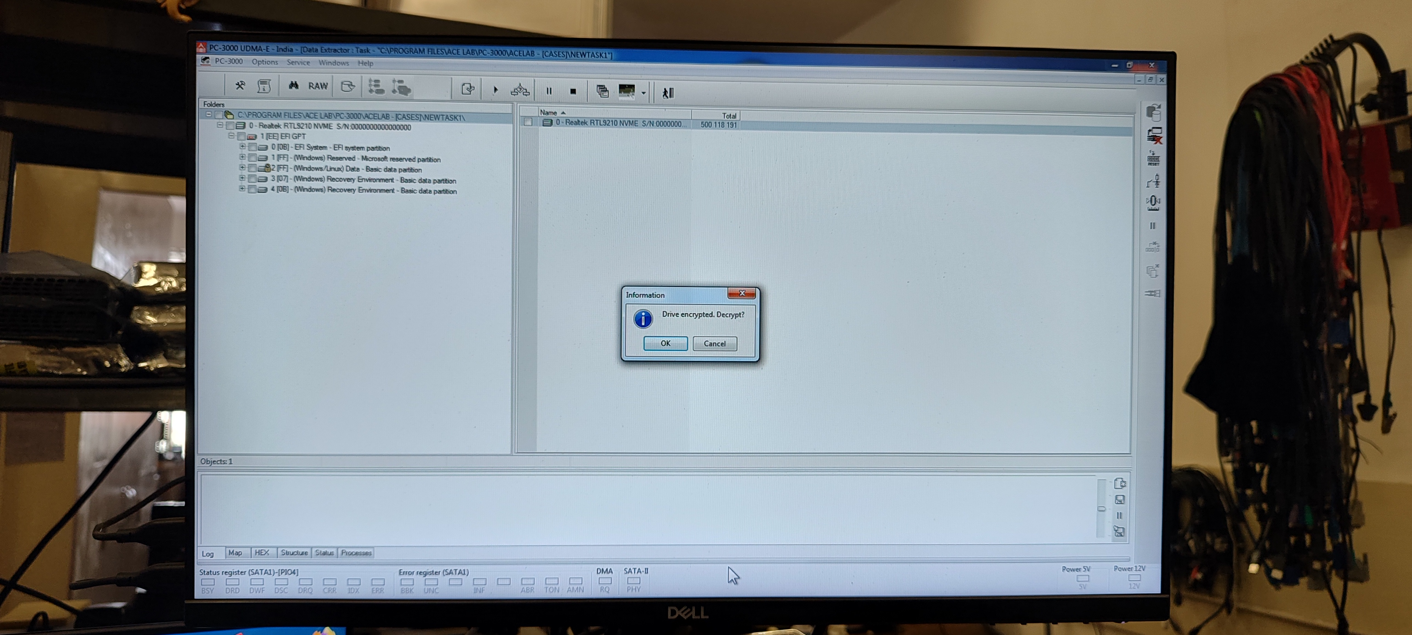Image resolution: width=1412 pixels, height=635 pixels.
Task: Expand the Windows/Linux Data partition node
Action: [x=242, y=167]
